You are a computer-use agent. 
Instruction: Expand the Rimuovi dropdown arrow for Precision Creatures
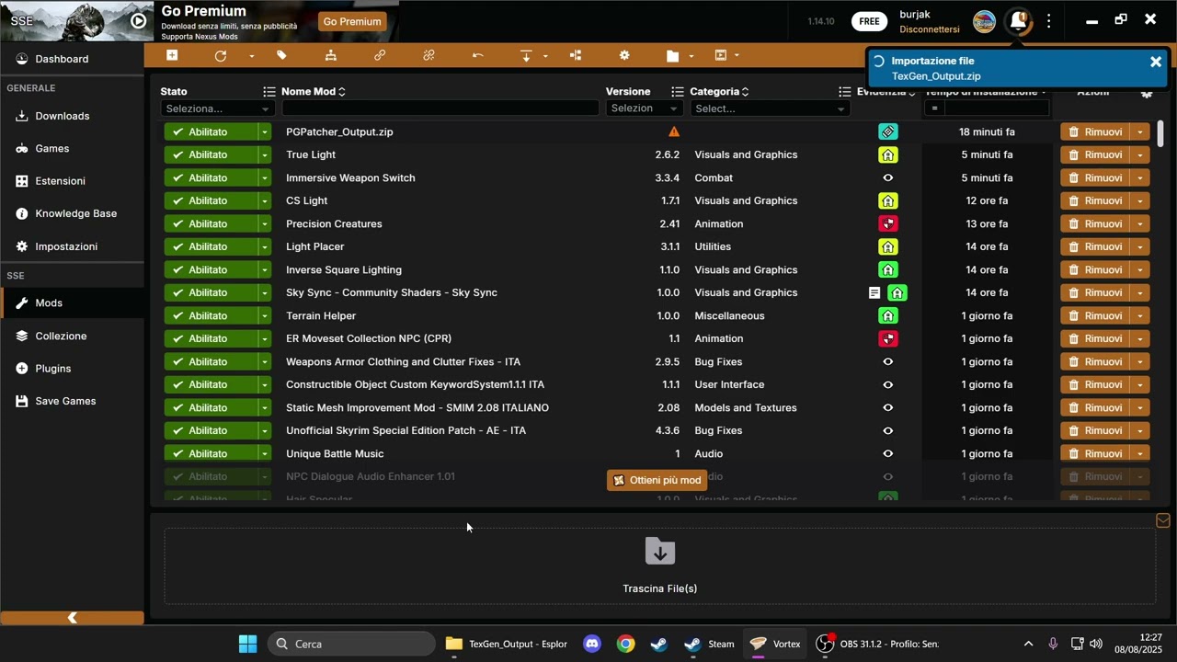1140,223
